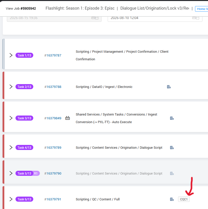Open task link #16379790
The width and height of the screenshot is (208, 209).
point(53,174)
